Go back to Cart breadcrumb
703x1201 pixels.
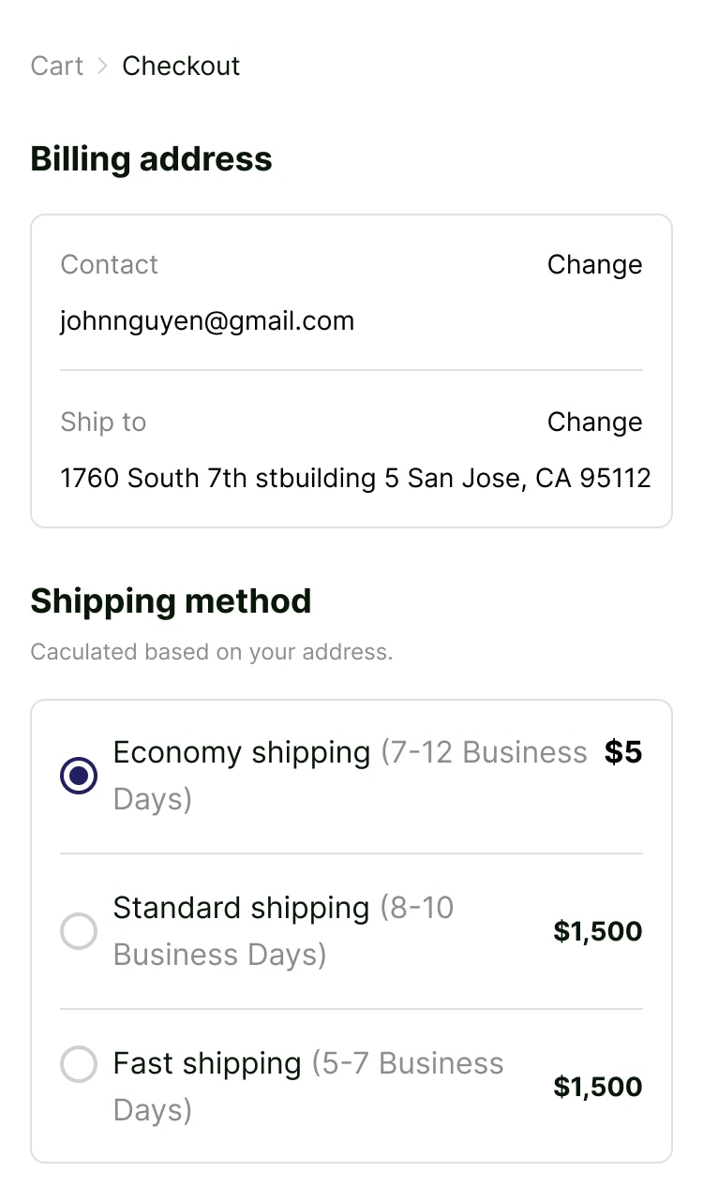click(x=57, y=66)
